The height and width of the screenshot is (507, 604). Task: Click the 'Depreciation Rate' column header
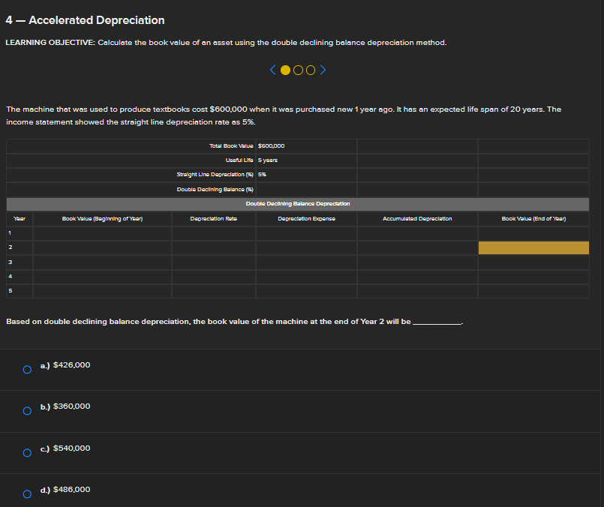pyautogui.click(x=213, y=219)
